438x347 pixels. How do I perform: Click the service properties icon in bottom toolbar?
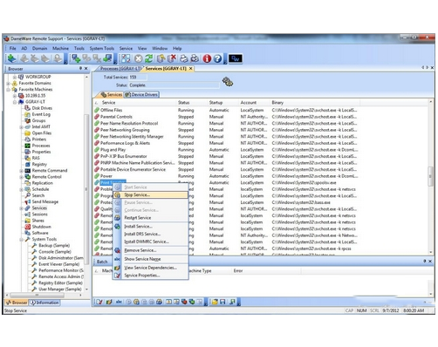(99, 302)
